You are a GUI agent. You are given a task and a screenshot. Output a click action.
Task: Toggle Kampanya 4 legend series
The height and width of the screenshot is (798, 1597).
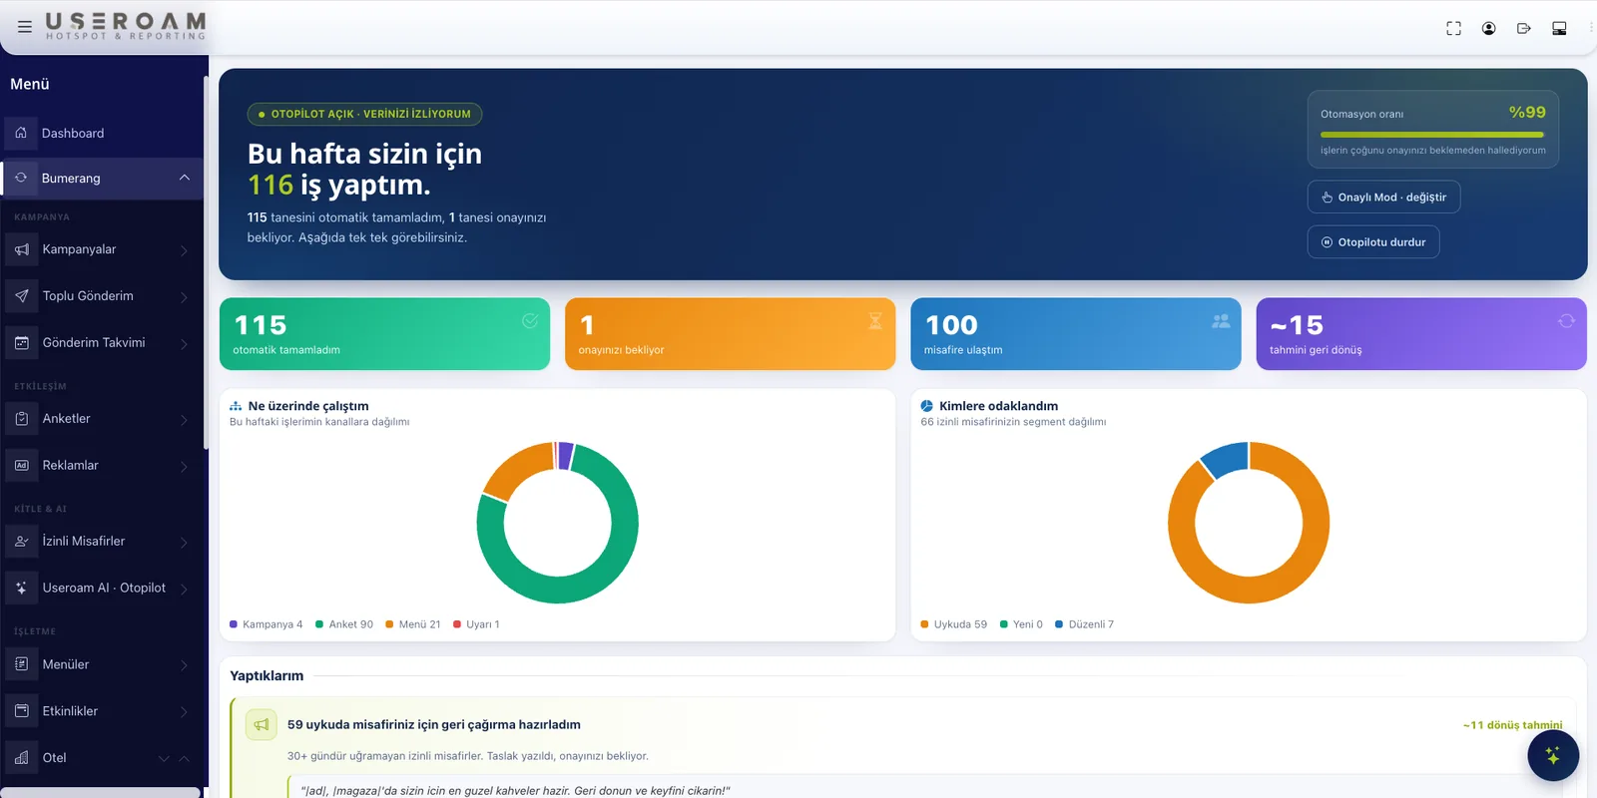tap(266, 624)
